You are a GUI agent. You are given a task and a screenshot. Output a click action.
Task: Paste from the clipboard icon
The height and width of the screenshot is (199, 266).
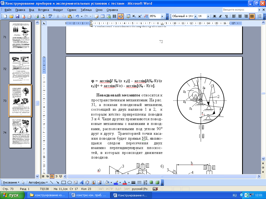click(x=70, y=16)
